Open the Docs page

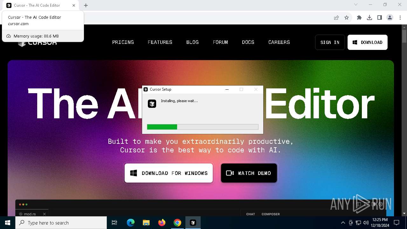(x=248, y=42)
